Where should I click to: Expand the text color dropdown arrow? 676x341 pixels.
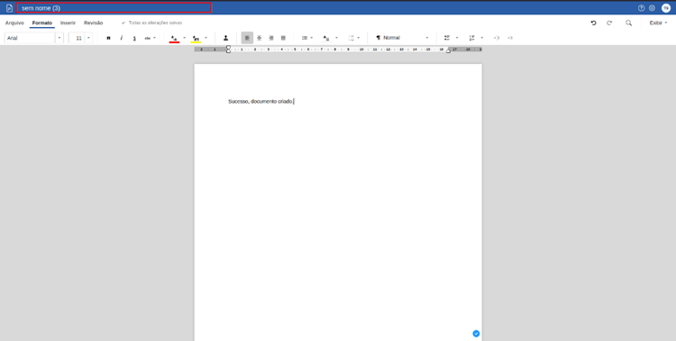[185, 38]
